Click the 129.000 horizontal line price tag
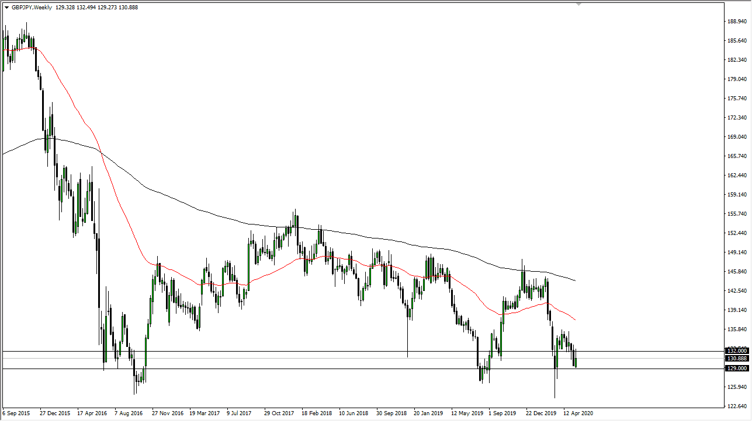Viewport: 752px width, 421px height. pos(739,369)
